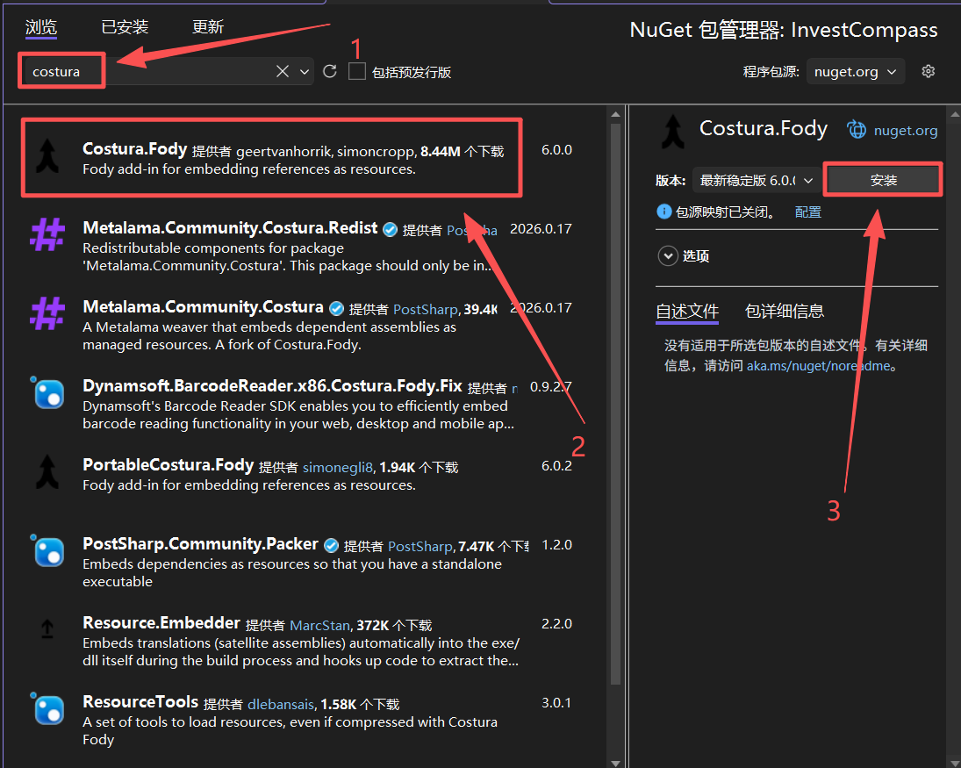Open PostSharp author link for Metalama.Community.Costura

point(426,309)
